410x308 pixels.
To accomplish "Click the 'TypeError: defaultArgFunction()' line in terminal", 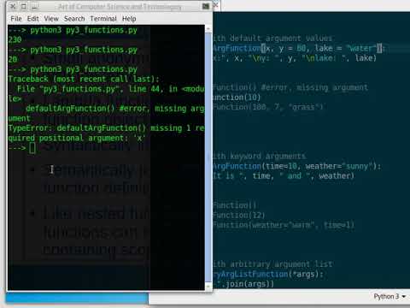I will (x=106, y=128).
